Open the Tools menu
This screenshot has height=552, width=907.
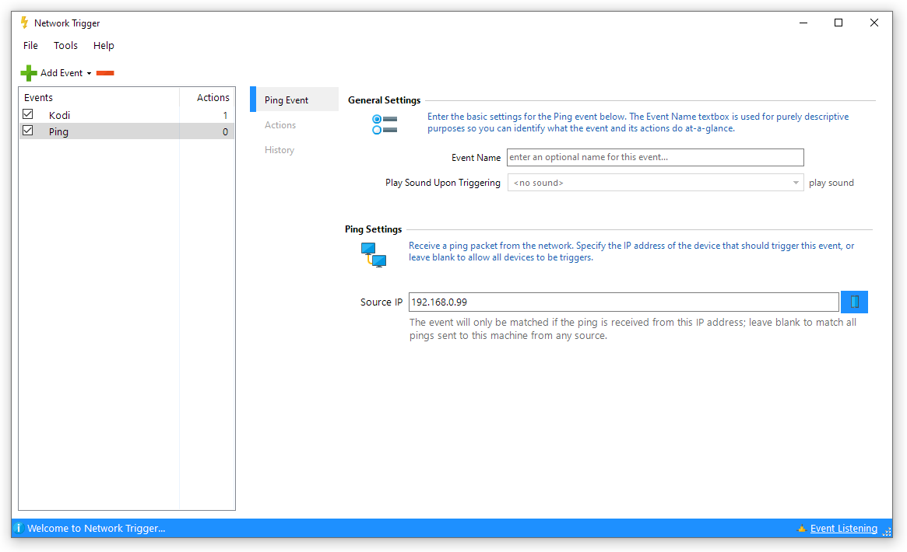[65, 46]
